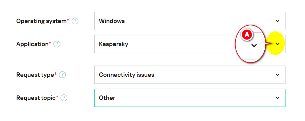Click the magnified chevron inside the callout bubble

(254, 46)
